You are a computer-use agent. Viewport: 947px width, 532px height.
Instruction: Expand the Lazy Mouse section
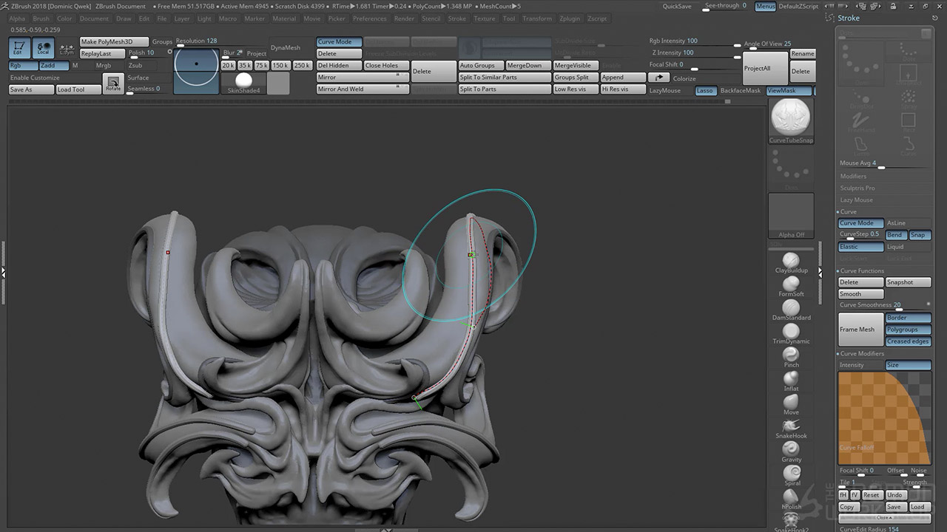click(856, 200)
